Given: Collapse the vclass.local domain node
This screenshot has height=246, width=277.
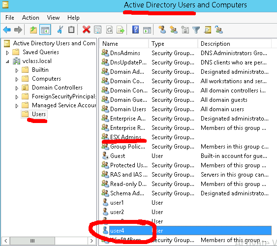Looking at the screenshot, I should coord(7,61).
